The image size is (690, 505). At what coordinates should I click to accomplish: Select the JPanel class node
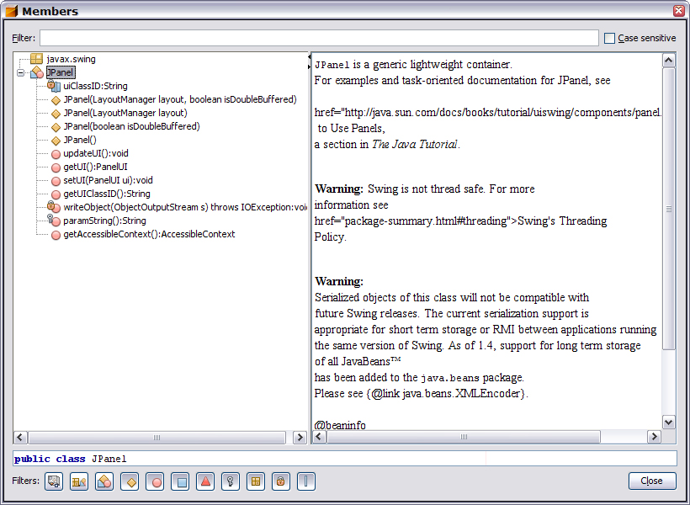61,72
